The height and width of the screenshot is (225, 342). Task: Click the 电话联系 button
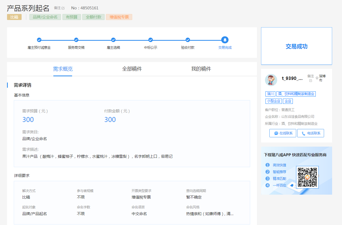311,133
